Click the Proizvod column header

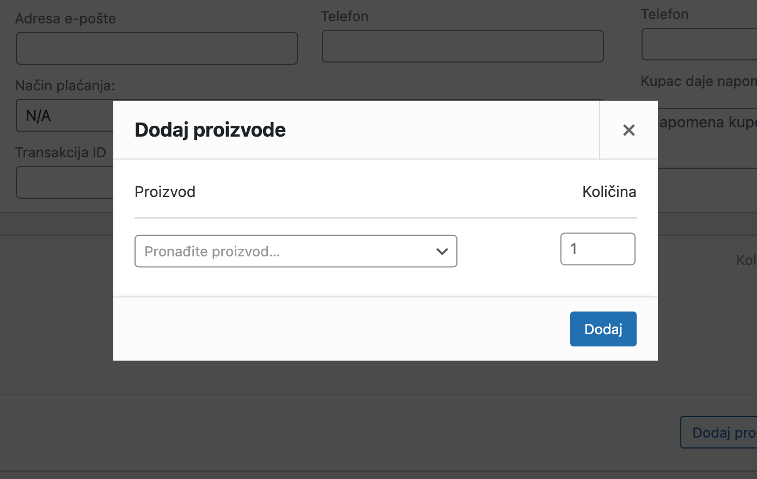coord(164,192)
